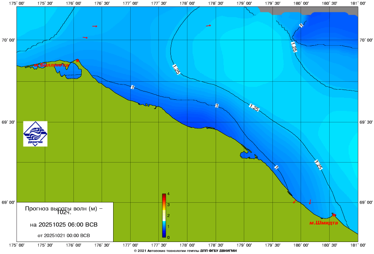Click the wave height color scale bar
This screenshot has width=374, height=254.
click(164, 216)
